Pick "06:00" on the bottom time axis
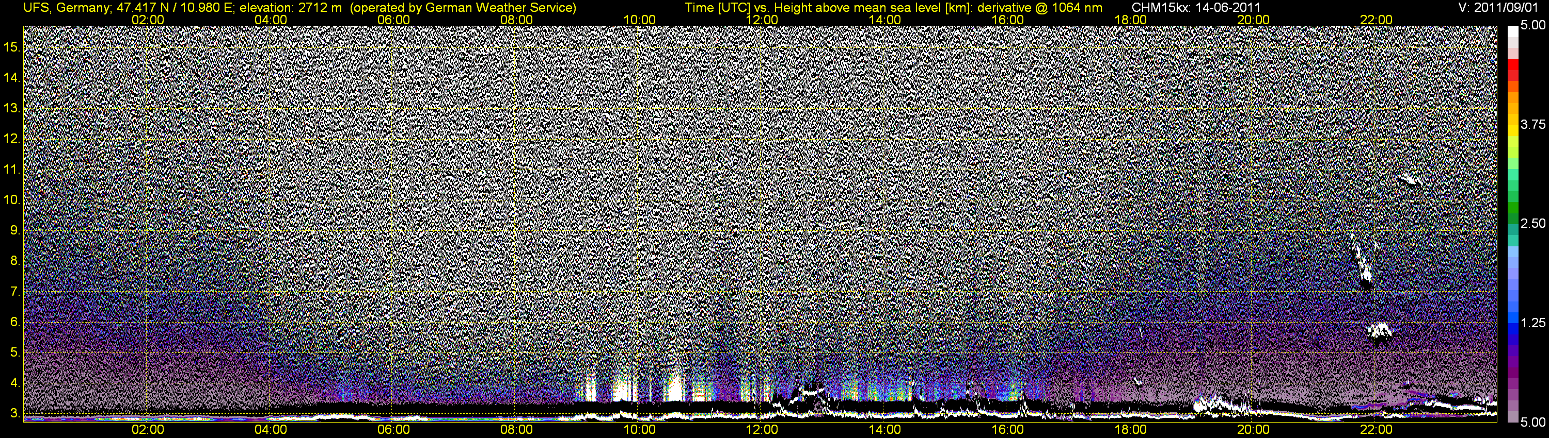The width and height of the screenshot is (1549, 438). (393, 430)
